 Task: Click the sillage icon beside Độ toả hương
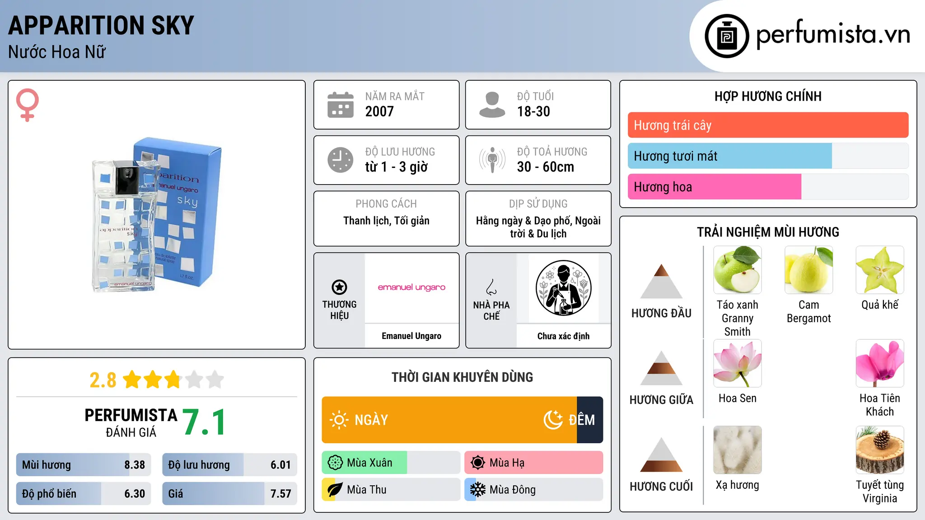tap(492, 160)
